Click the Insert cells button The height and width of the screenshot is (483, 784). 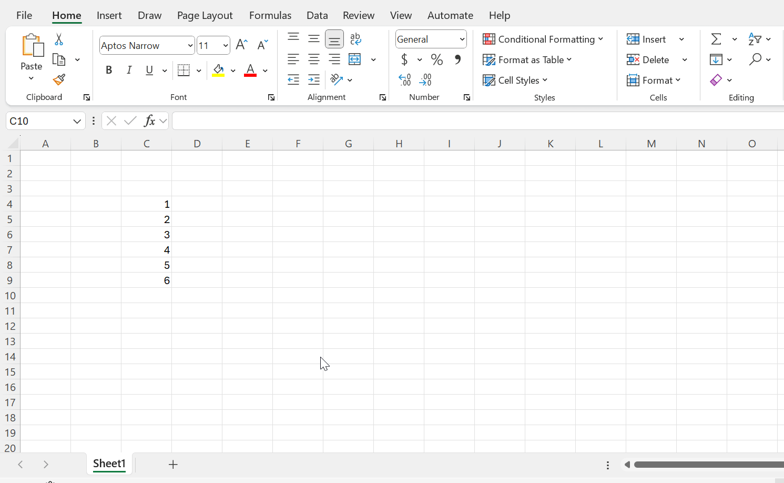[647, 39]
